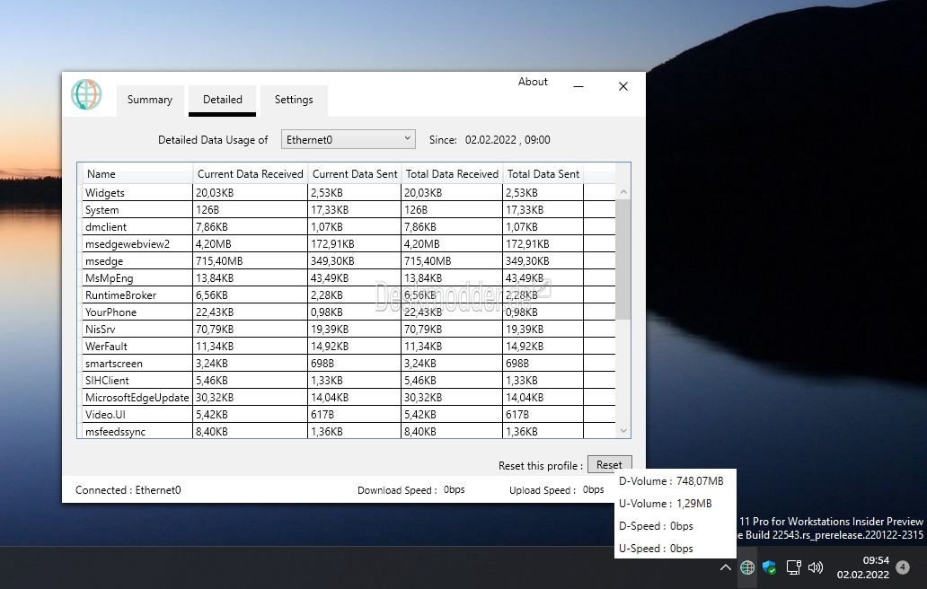This screenshot has height=589, width=927.
Task: Open the network globe tray icon
Action: click(x=747, y=567)
